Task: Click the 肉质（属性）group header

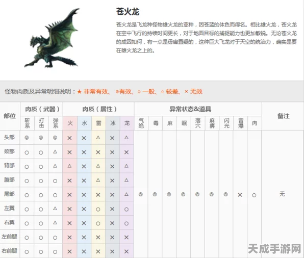Action: 99,109
